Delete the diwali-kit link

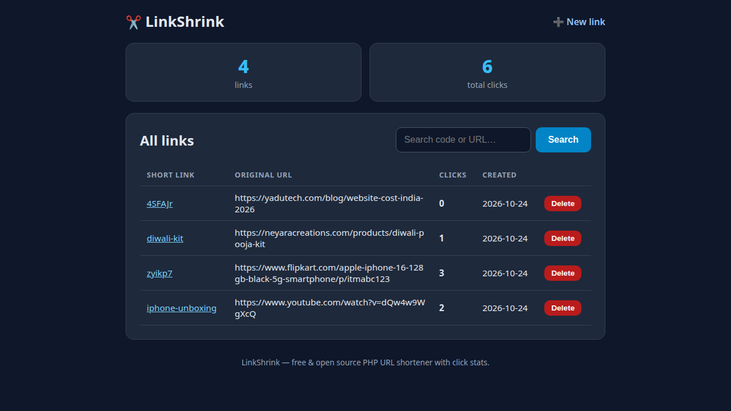pos(563,239)
